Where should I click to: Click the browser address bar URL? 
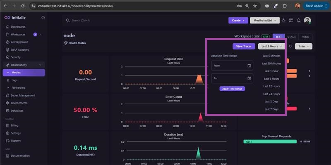tap(76, 6)
